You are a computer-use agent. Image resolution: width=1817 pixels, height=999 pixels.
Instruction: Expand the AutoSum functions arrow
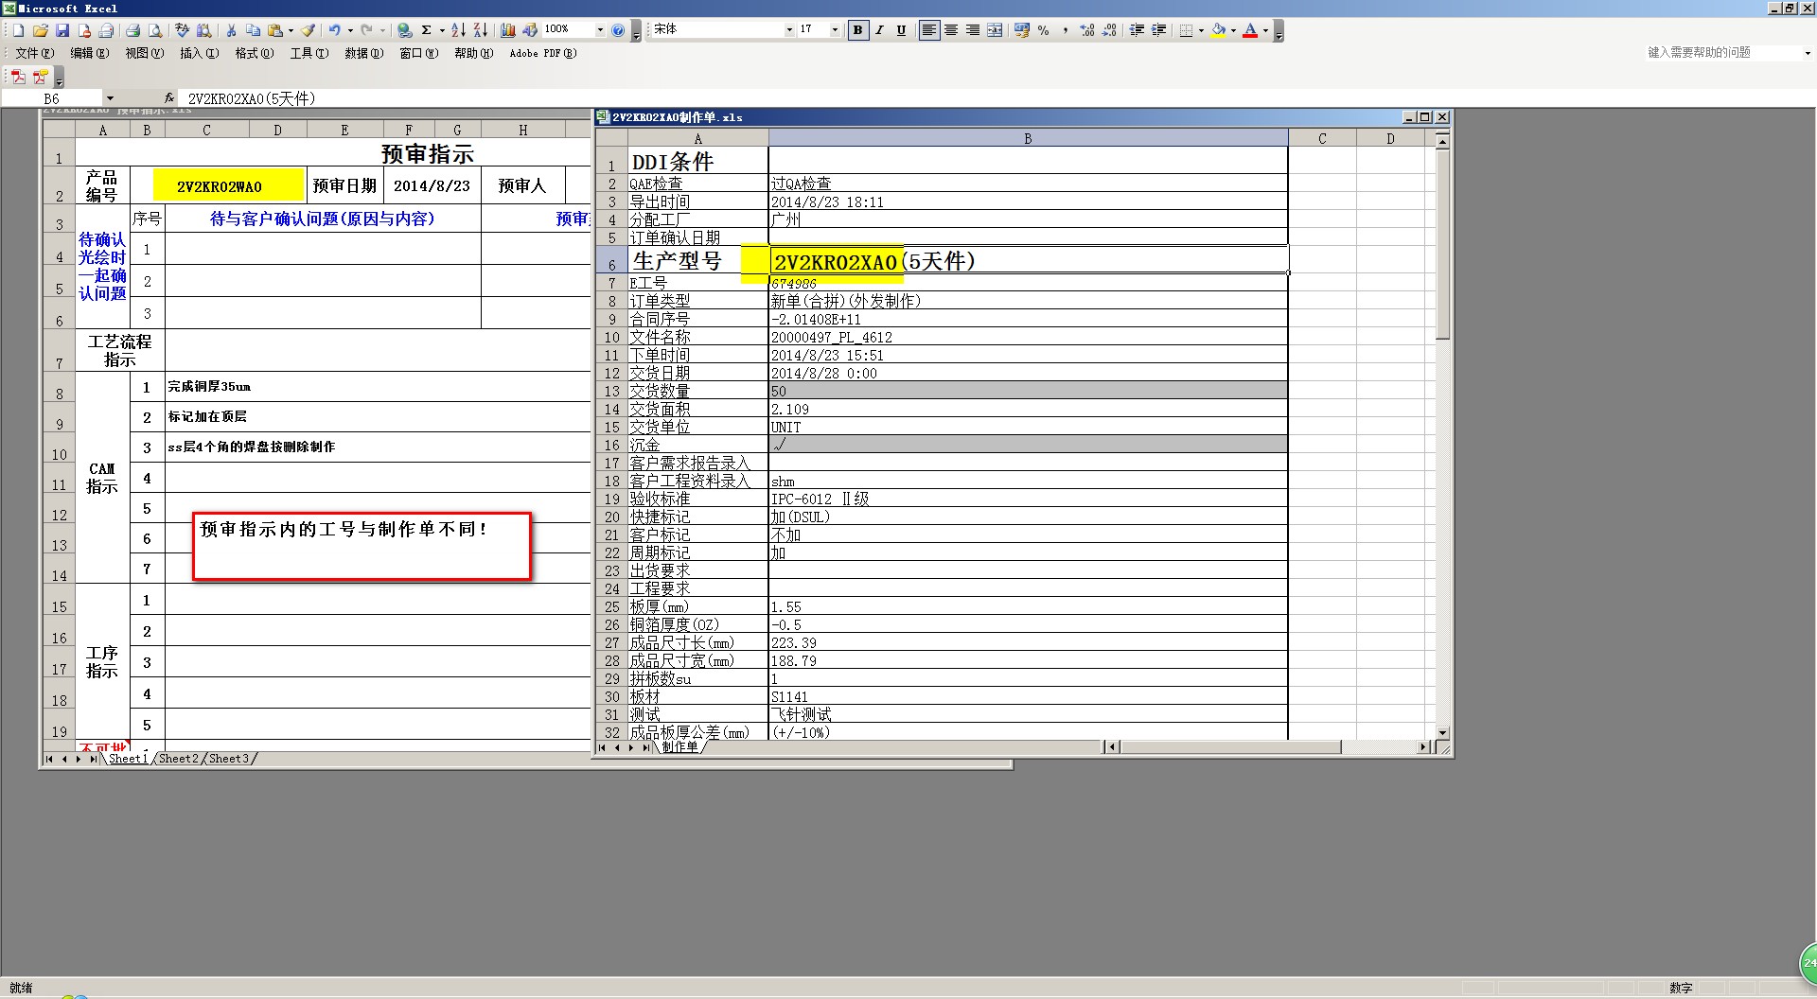[442, 30]
